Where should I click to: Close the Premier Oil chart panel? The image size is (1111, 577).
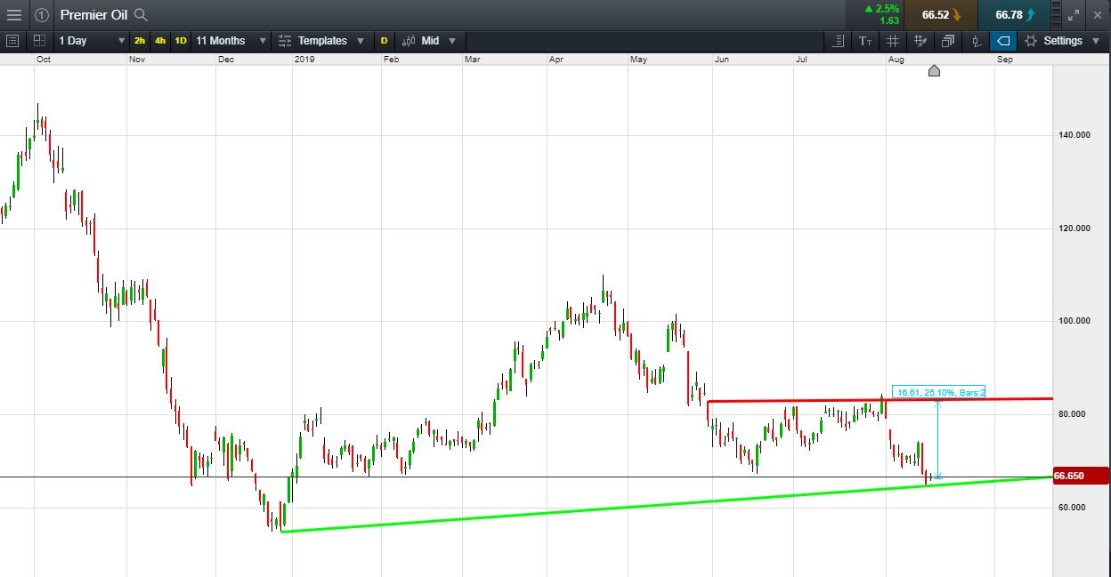point(1098,15)
